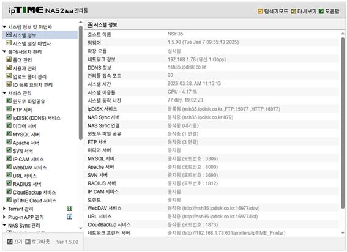Click the MYSQL 서버 sidebar icon
Screen dimensions: 347x252
click(9, 134)
